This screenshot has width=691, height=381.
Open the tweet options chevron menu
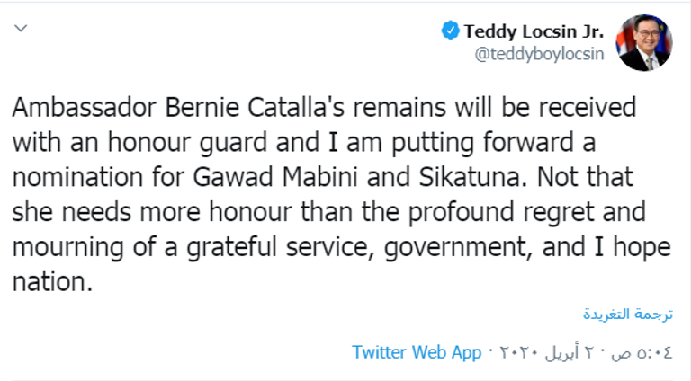click(22, 30)
